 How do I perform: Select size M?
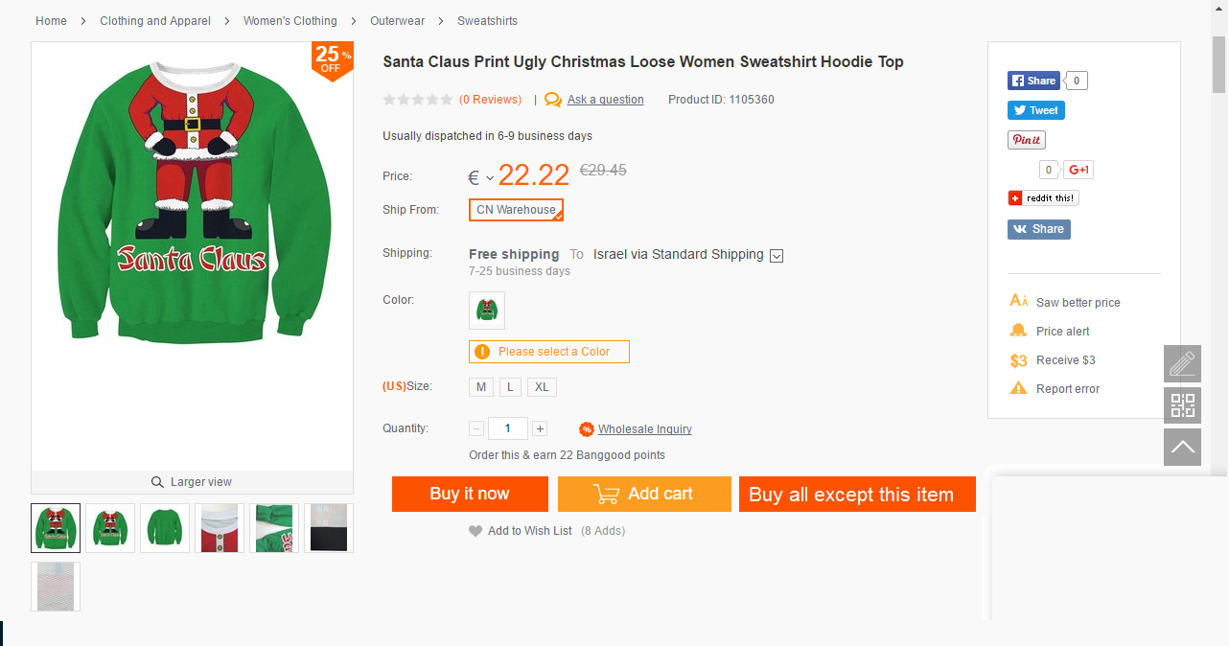(x=481, y=387)
